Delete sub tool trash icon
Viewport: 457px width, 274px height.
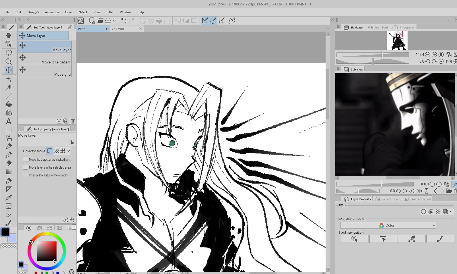coord(73,121)
